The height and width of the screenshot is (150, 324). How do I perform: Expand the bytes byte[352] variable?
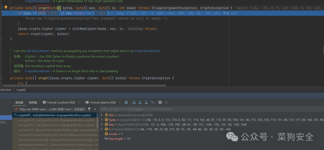tap(101, 120)
